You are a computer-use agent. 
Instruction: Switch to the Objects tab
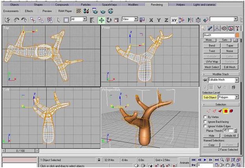coord(14,5)
